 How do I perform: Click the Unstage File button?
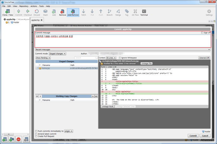(146, 63)
